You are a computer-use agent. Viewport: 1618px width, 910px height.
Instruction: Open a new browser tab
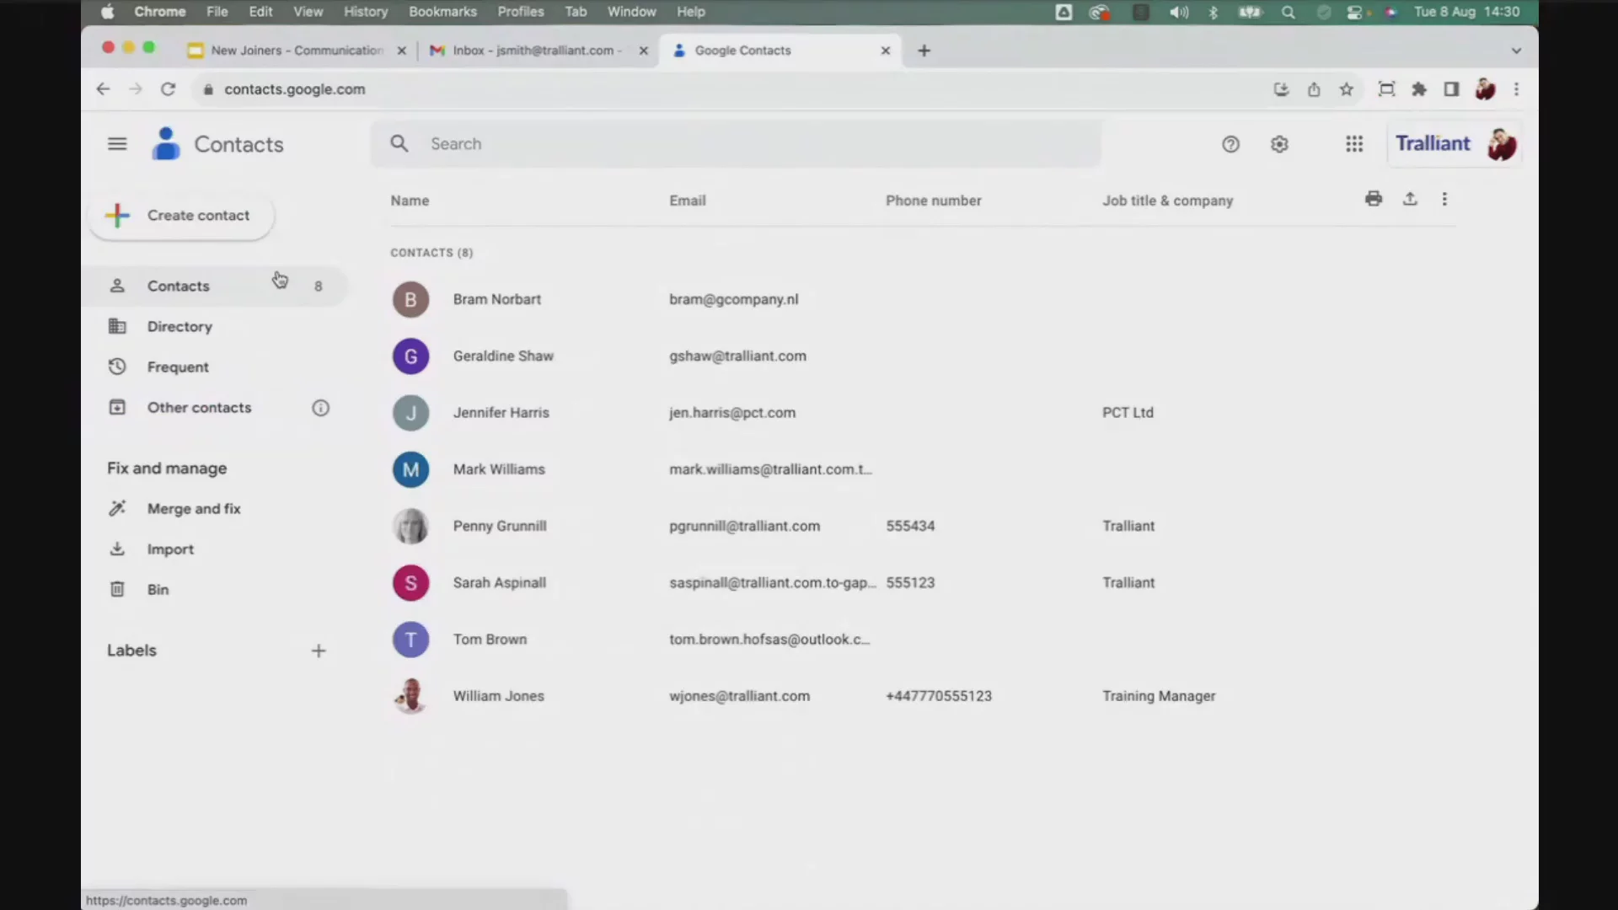point(924,51)
